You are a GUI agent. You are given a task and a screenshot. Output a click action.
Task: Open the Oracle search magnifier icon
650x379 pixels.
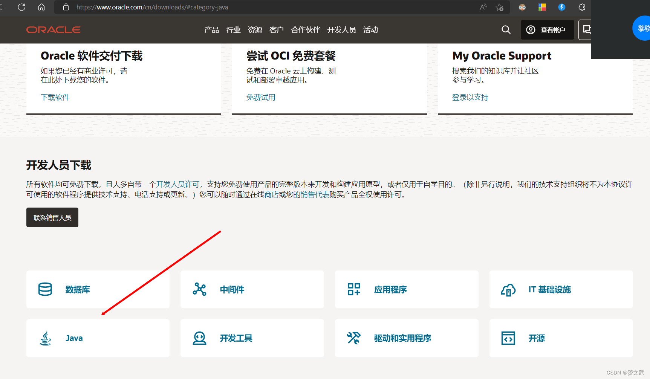pyautogui.click(x=506, y=30)
